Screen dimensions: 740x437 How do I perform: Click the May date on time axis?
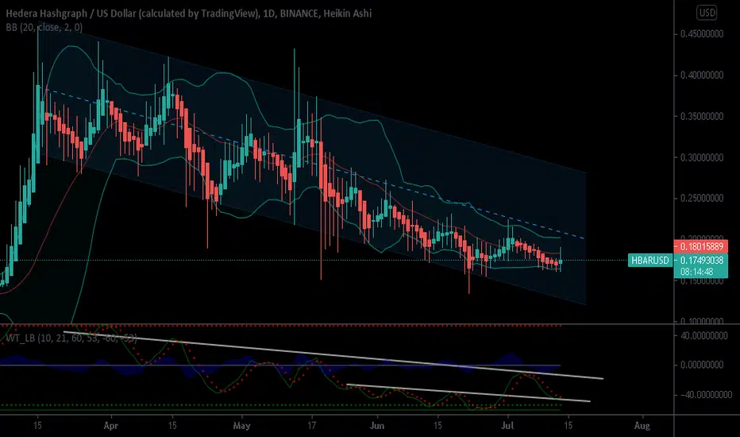(241, 426)
